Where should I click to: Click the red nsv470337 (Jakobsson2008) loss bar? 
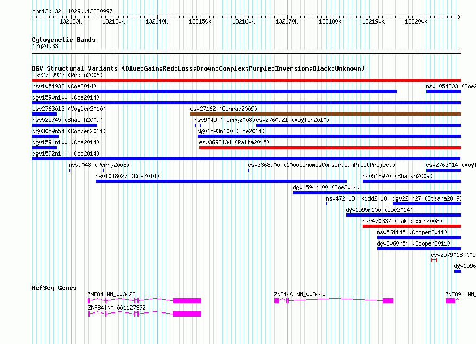[x=412, y=226]
